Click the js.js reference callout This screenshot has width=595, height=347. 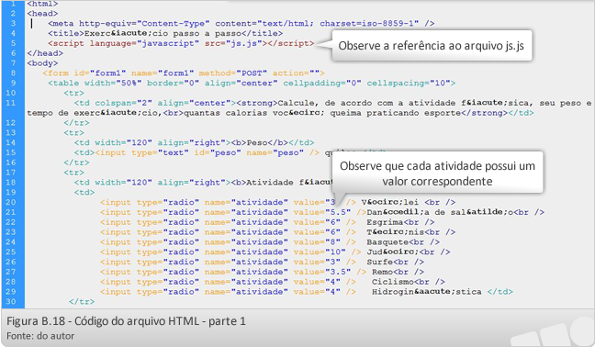432,46
